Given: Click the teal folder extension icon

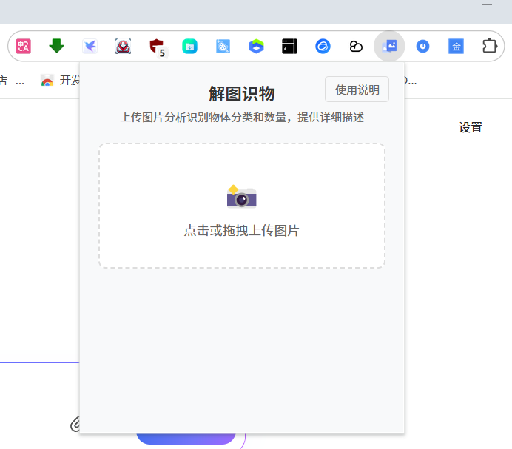Looking at the screenshot, I should pos(189,46).
